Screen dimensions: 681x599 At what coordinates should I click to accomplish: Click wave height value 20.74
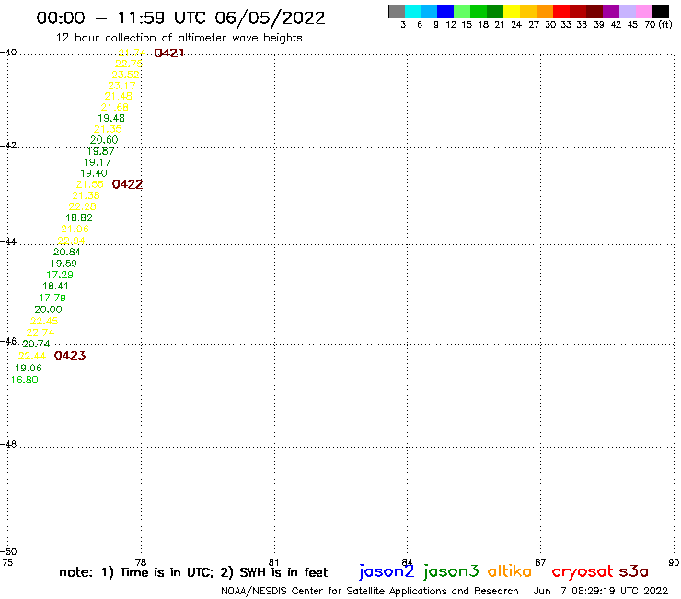36,344
